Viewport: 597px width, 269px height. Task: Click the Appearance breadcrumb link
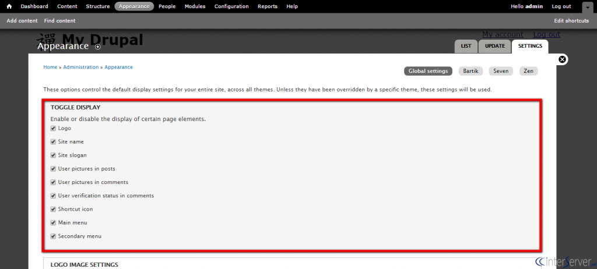pos(119,67)
